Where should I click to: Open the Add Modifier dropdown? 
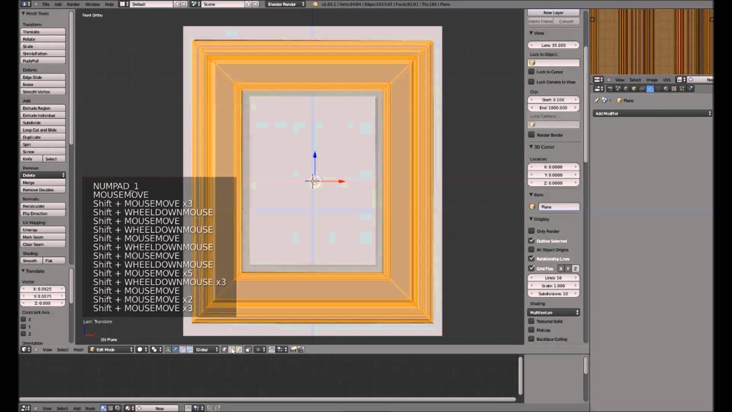pyautogui.click(x=653, y=113)
